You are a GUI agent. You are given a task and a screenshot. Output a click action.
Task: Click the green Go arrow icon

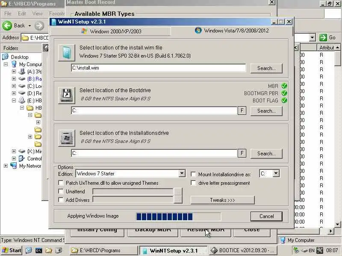coord(323,38)
